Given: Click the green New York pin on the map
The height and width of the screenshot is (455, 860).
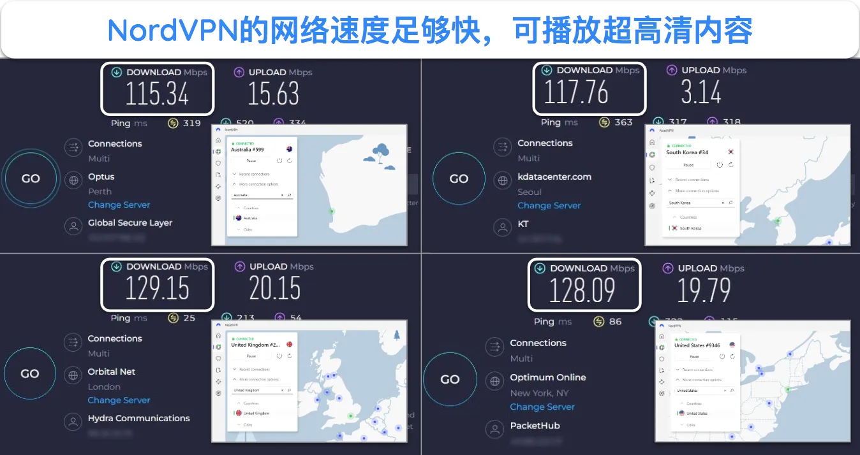Looking at the screenshot, I should pos(788,389).
